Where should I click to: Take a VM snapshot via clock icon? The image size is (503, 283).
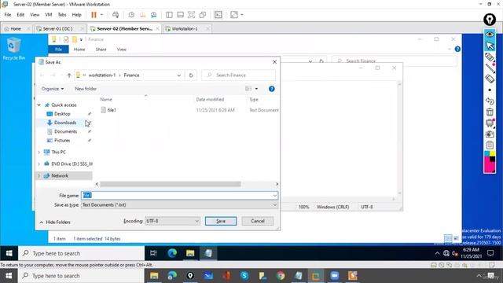[131, 15]
